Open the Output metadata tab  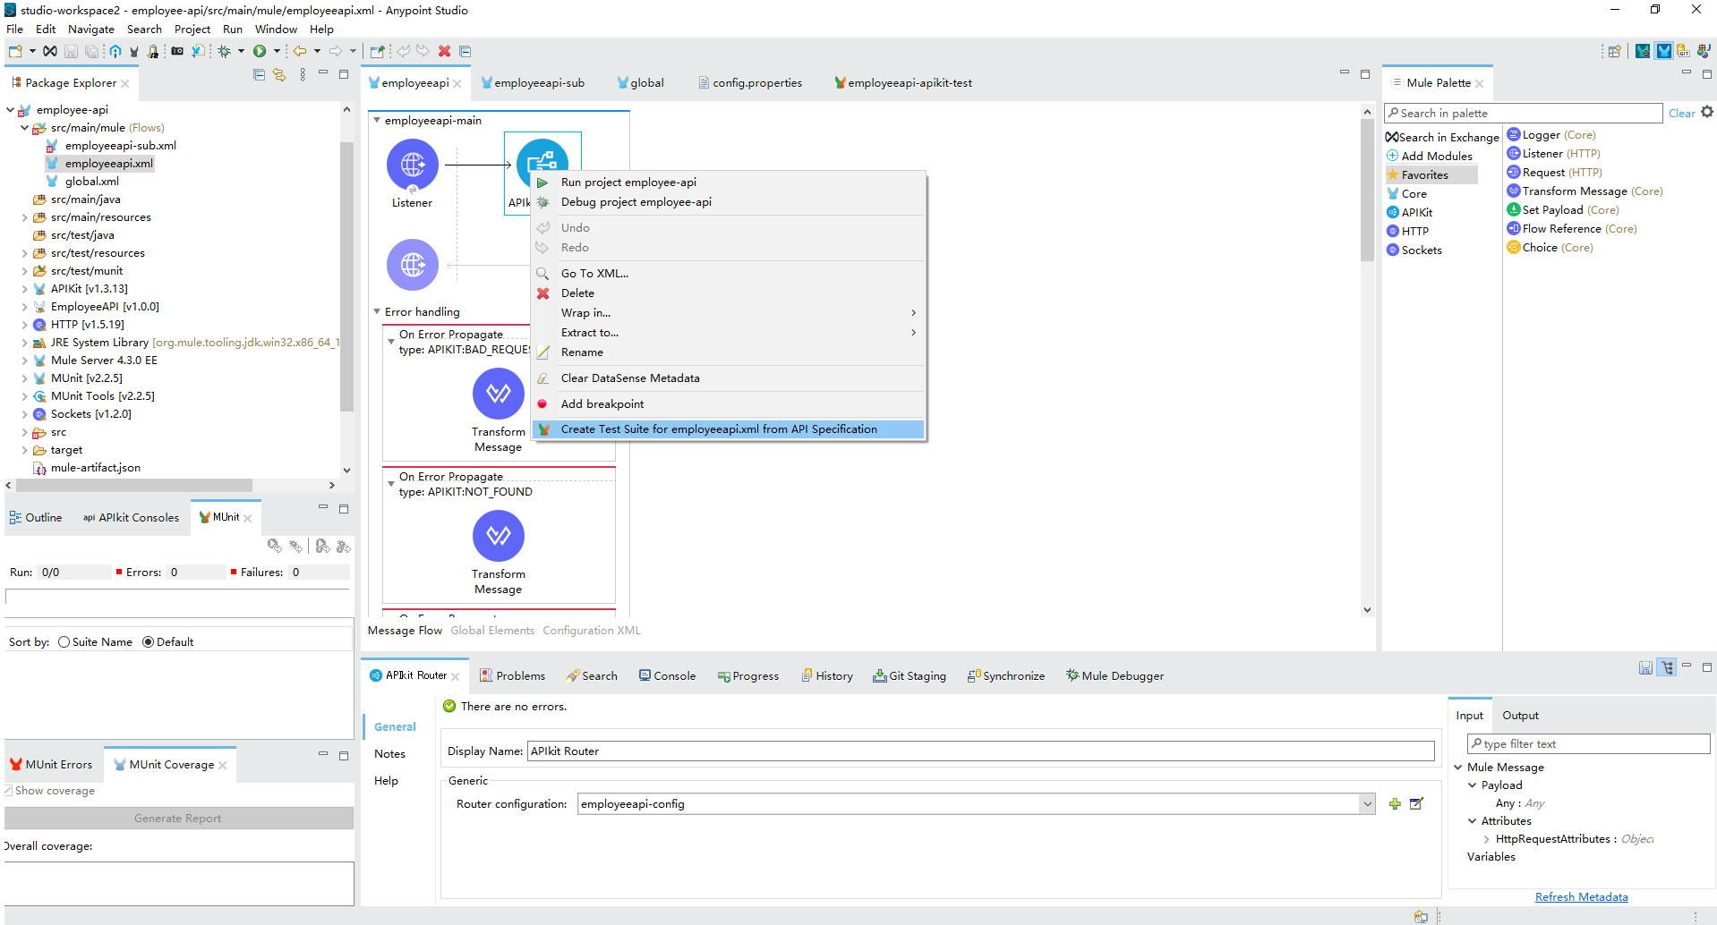1520,716
